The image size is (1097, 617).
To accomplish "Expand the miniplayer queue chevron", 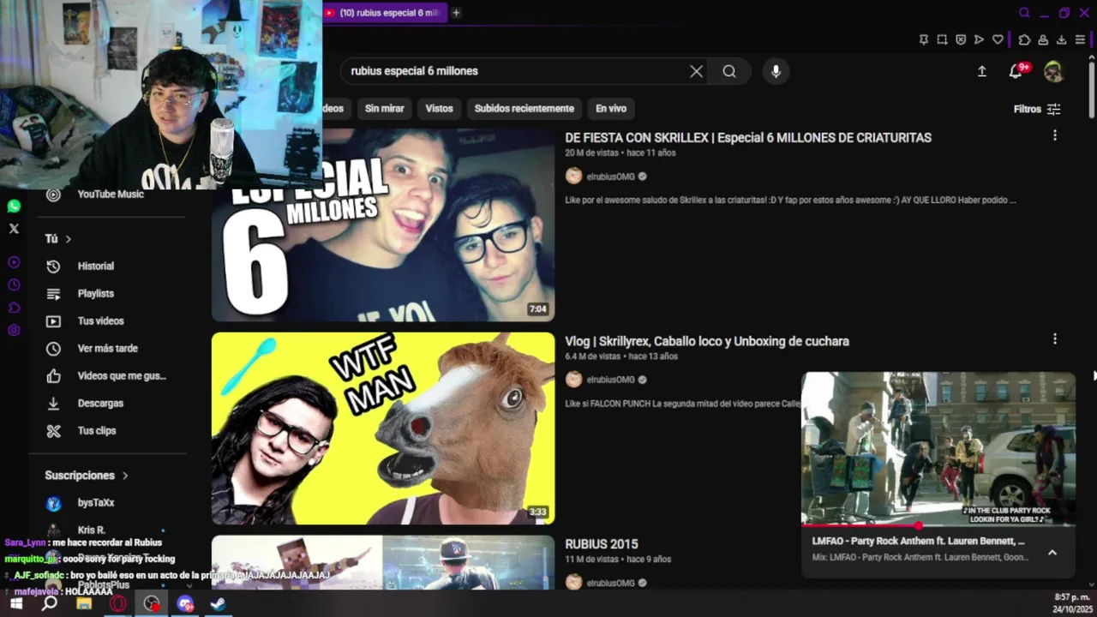I will click(x=1052, y=553).
